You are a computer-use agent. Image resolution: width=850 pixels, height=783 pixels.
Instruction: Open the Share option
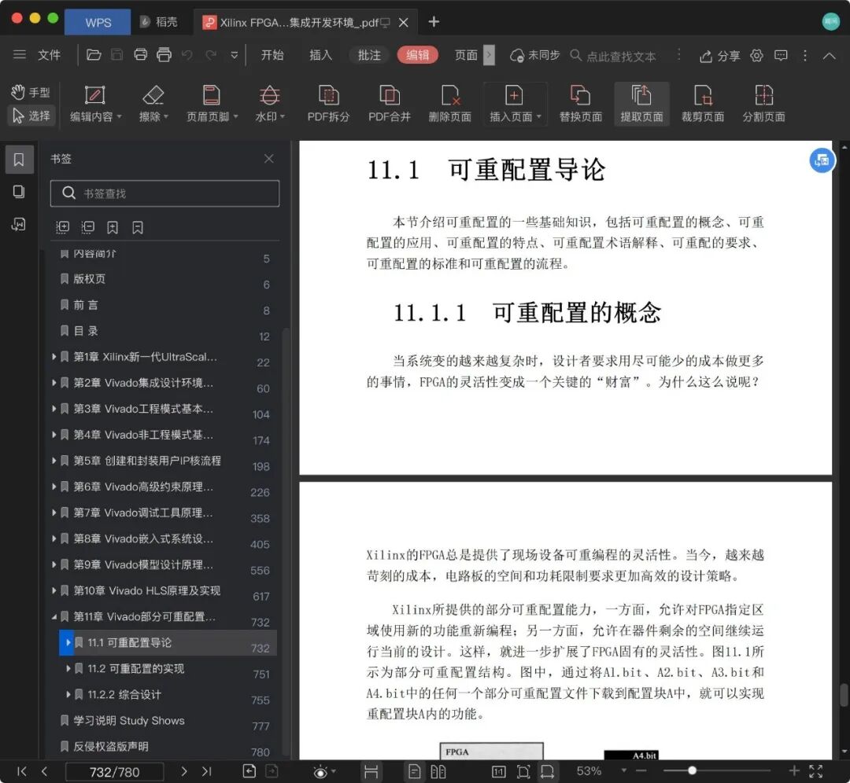[x=719, y=56]
